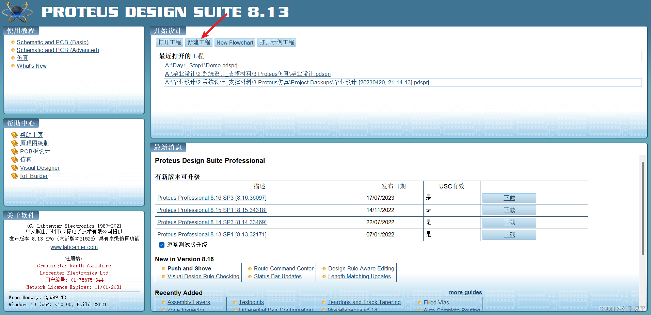This screenshot has height=315, width=651.
Task: Open Visual Designer help link
Action: [40, 168]
